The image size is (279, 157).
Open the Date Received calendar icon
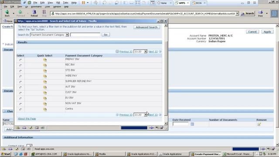(x=192, y=124)
